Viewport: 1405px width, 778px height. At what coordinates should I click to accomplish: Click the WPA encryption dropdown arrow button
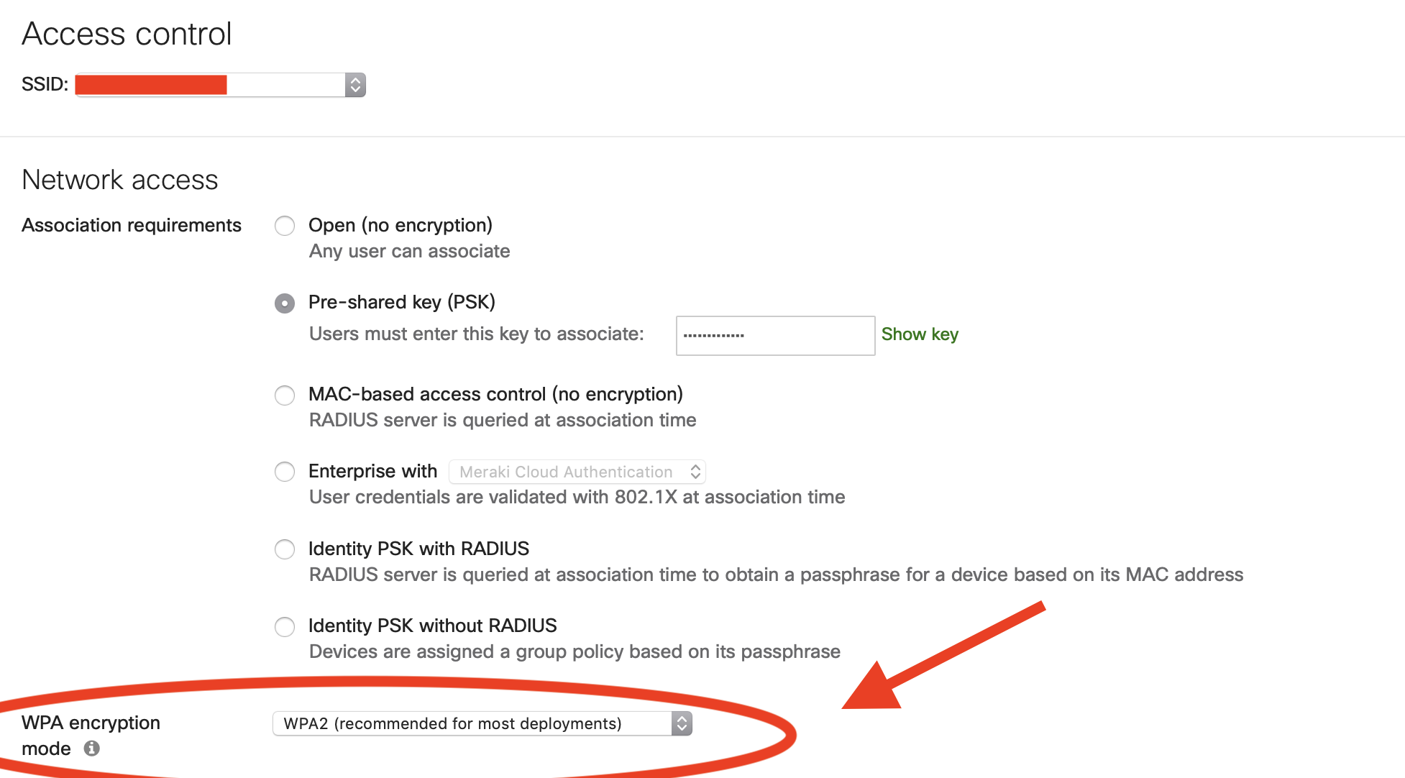[x=682, y=723]
